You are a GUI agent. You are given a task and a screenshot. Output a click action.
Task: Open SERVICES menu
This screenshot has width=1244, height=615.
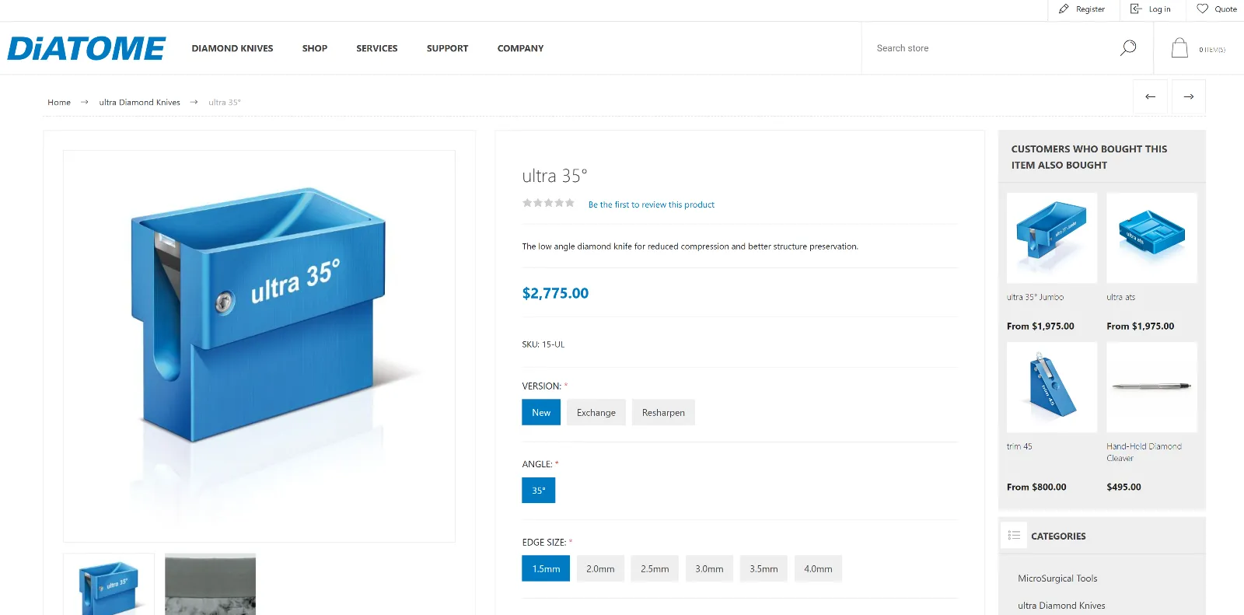(x=377, y=48)
